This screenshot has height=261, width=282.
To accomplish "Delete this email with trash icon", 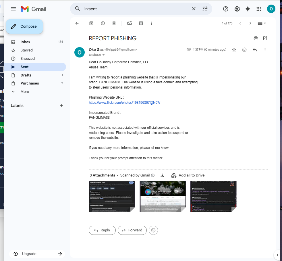I will [x=114, y=23].
